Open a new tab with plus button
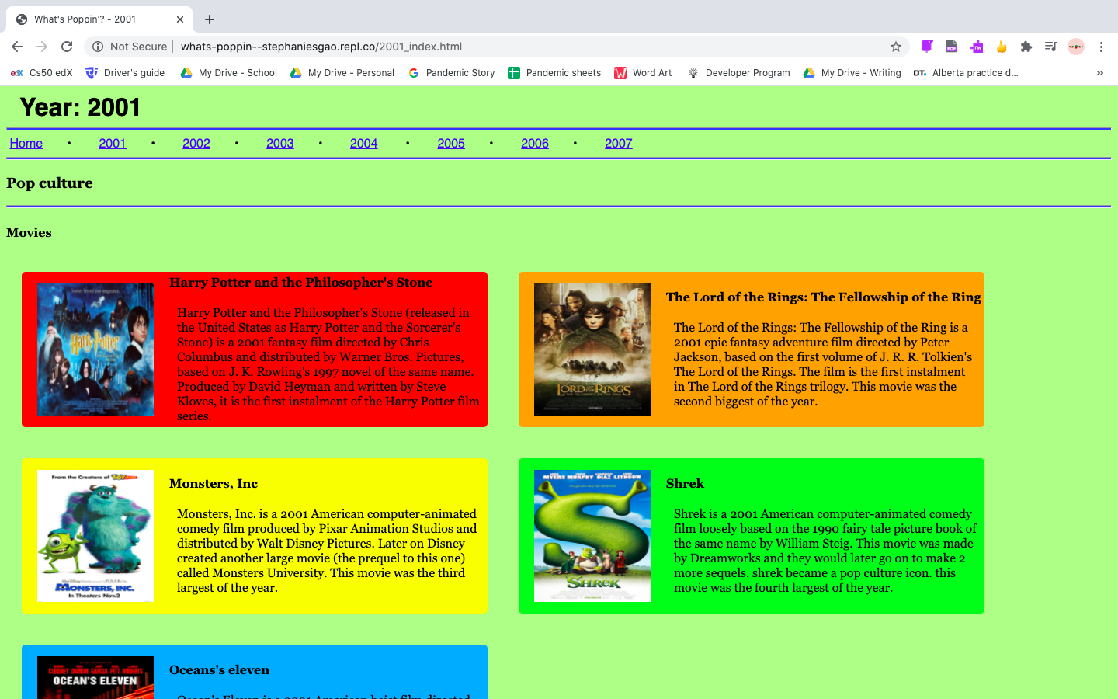This screenshot has height=699, width=1118. click(x=210, y=19)
